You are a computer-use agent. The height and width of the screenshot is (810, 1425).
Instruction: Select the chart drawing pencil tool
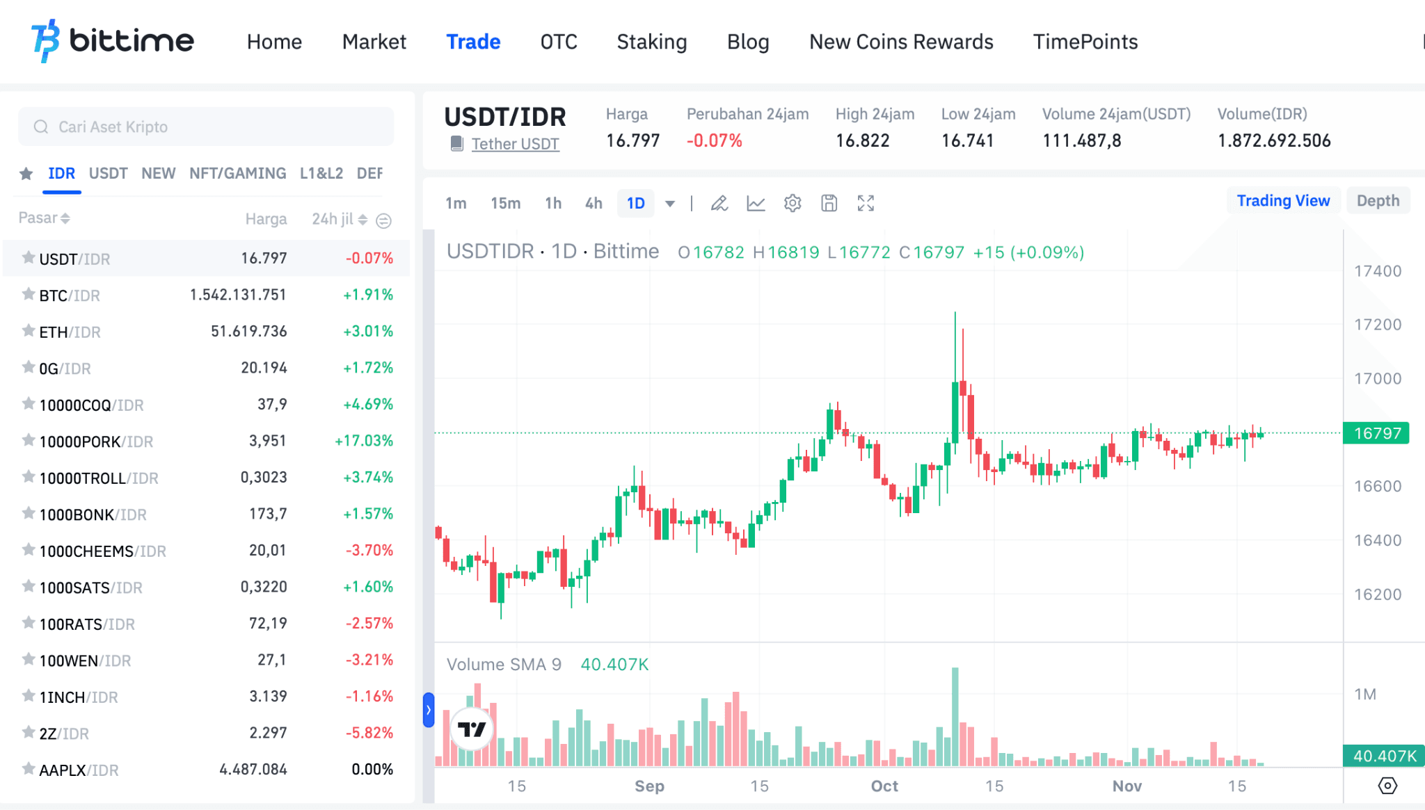coord(719,203)
